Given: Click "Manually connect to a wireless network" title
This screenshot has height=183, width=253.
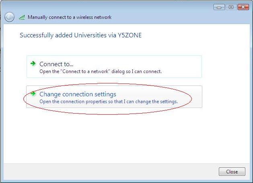Looking at the screenshot, I should point(69,17).
